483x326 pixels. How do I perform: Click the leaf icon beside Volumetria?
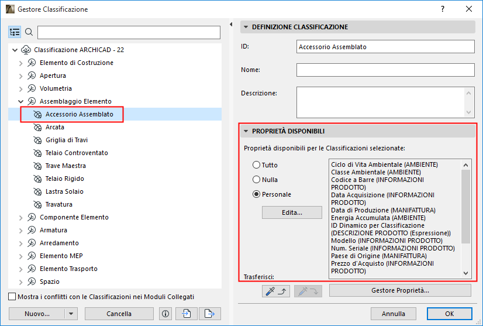coord(32,88)
